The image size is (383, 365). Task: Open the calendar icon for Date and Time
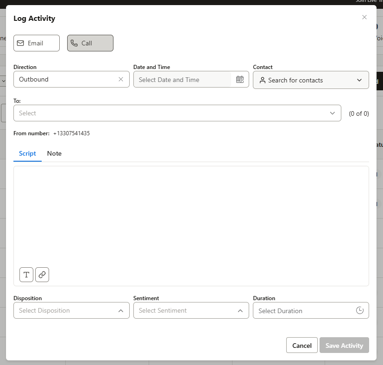tap(240, 79)
